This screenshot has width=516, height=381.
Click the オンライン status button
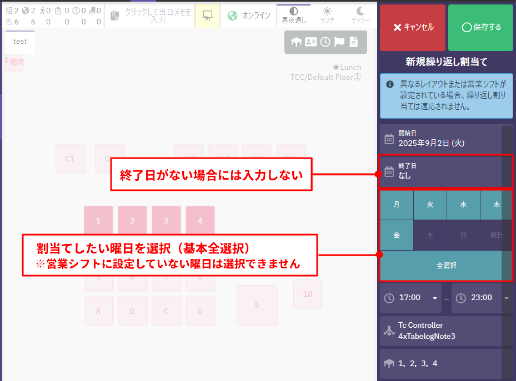[249, 16]
